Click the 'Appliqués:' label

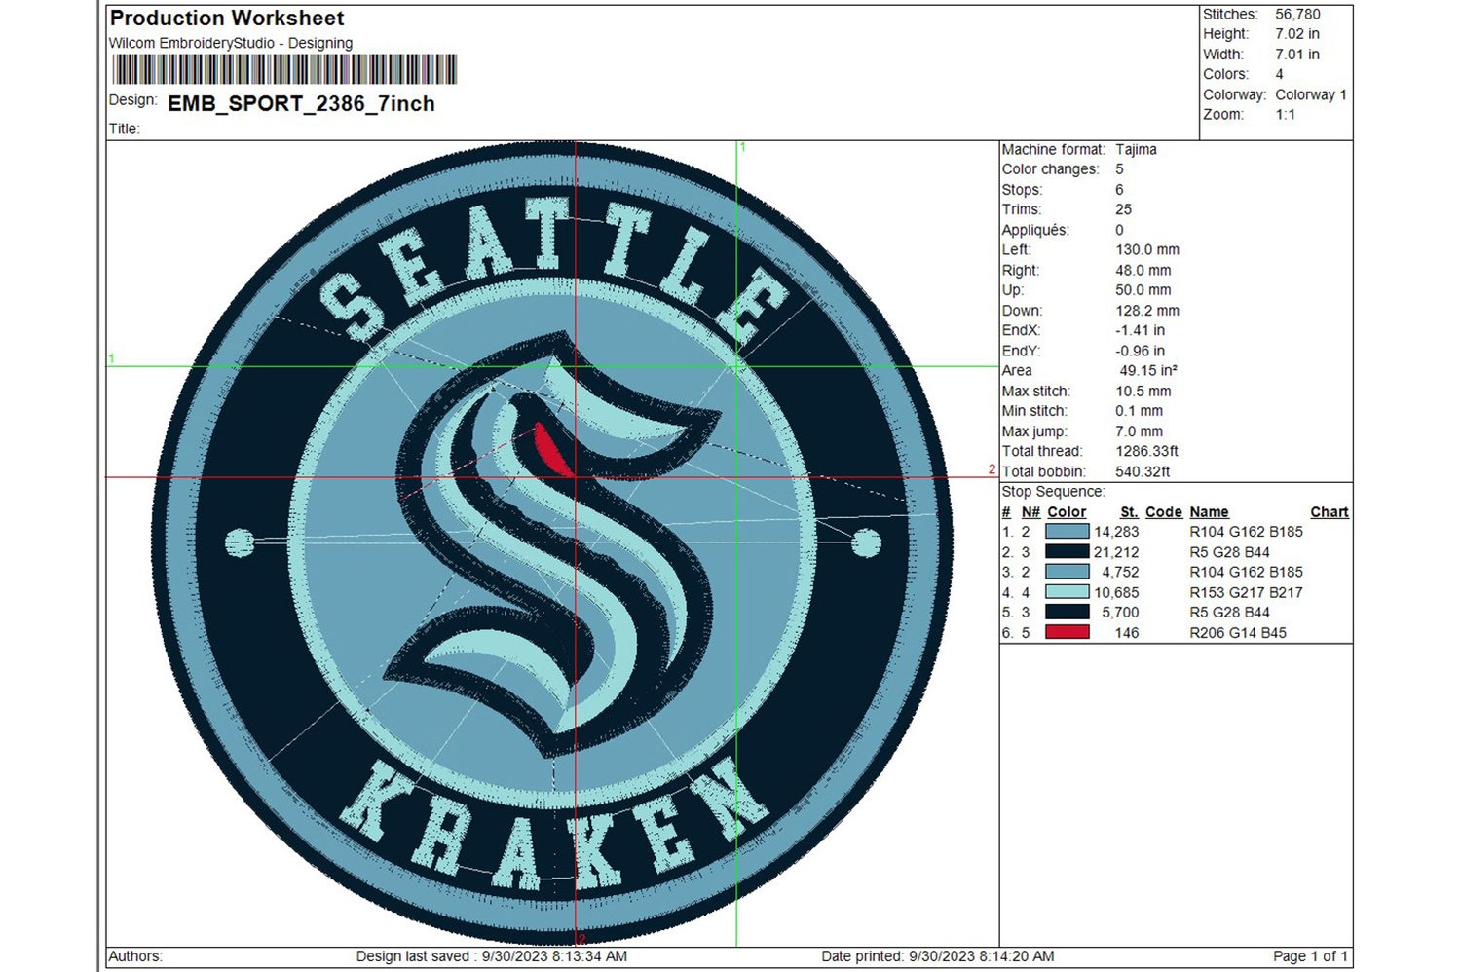tap(1035, 230)
